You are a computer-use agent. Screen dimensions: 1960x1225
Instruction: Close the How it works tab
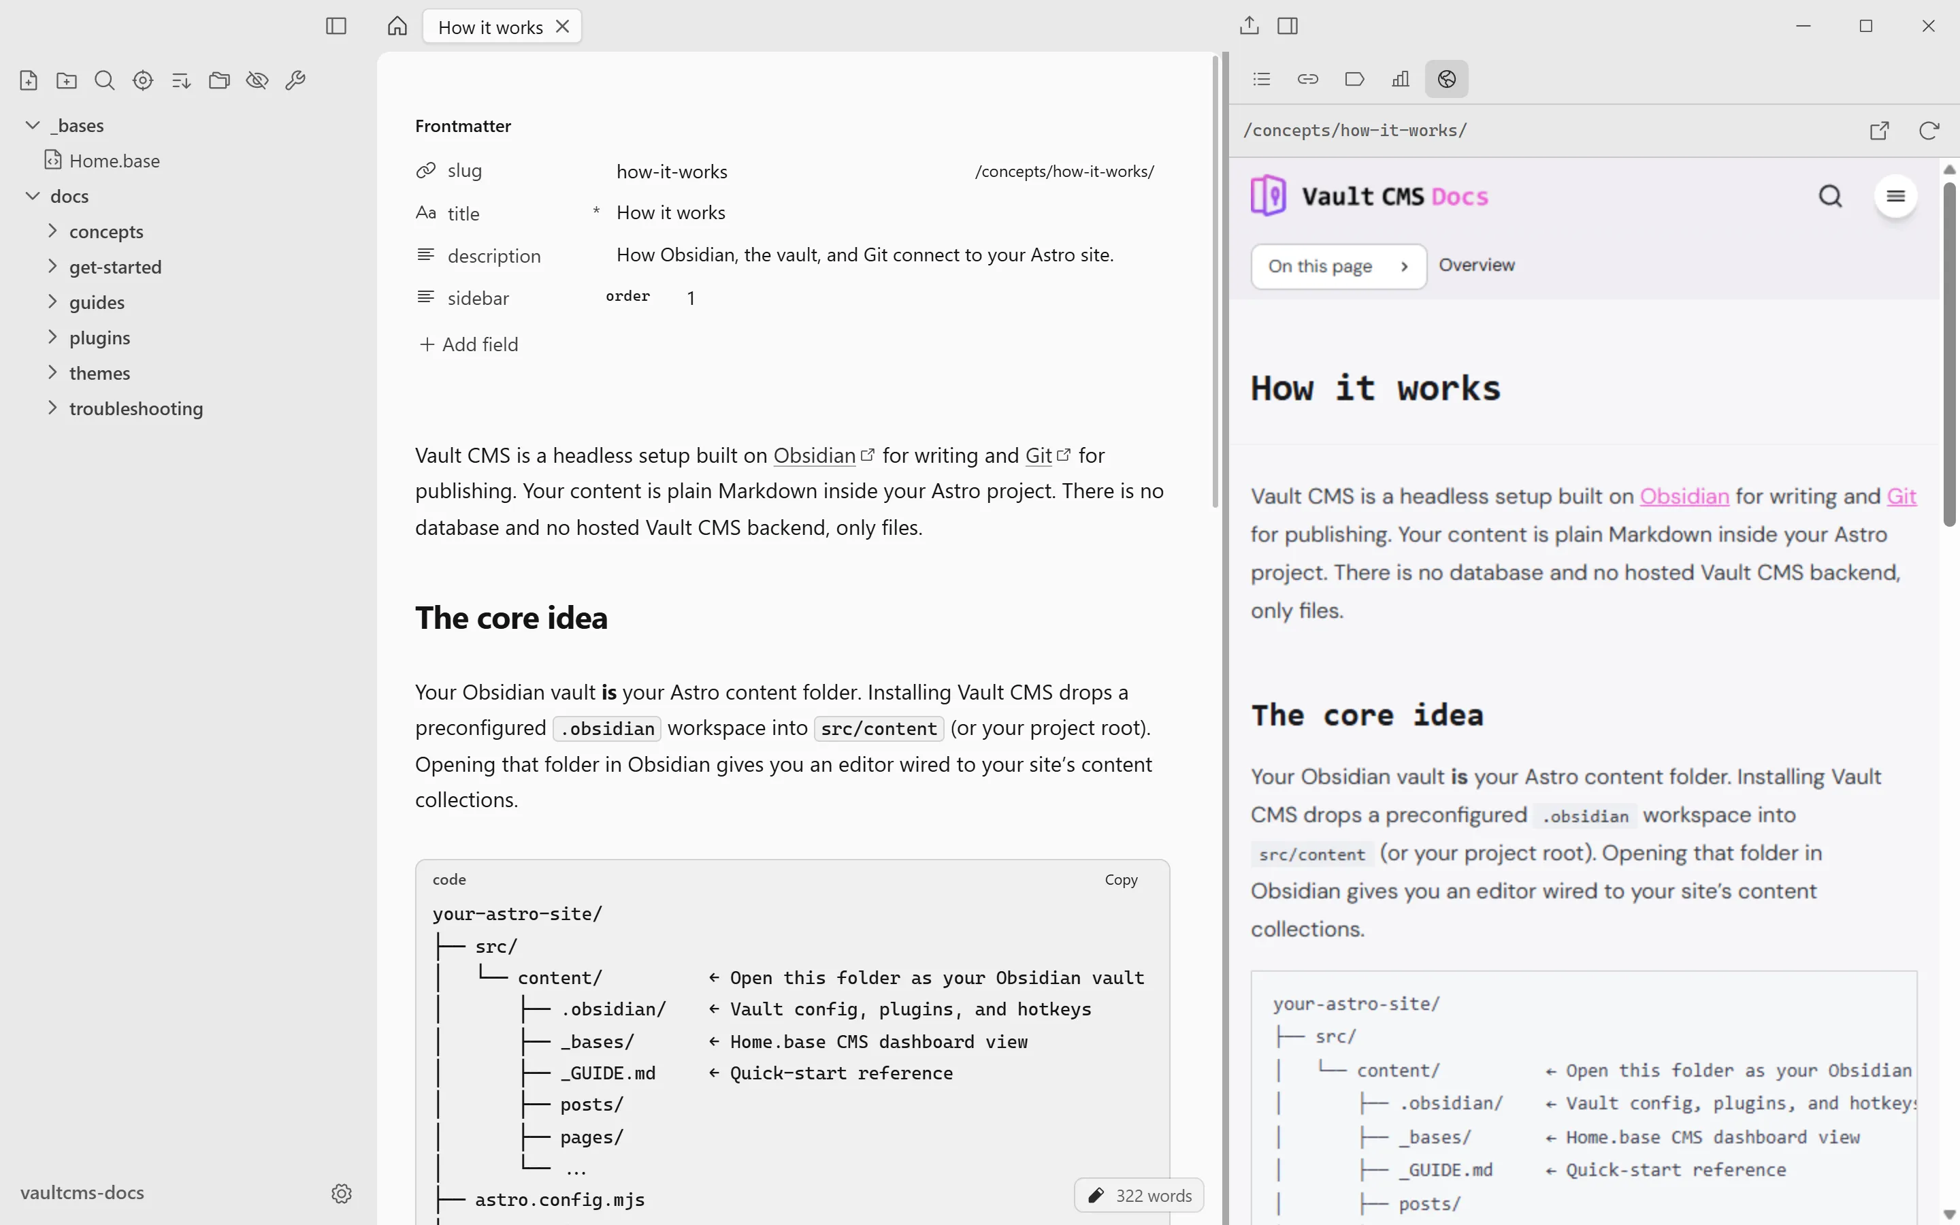(x=562, y=27)
